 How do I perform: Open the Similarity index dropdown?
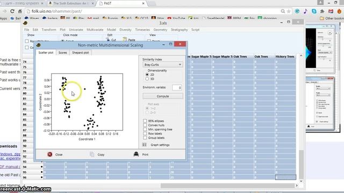pos(163,64)
